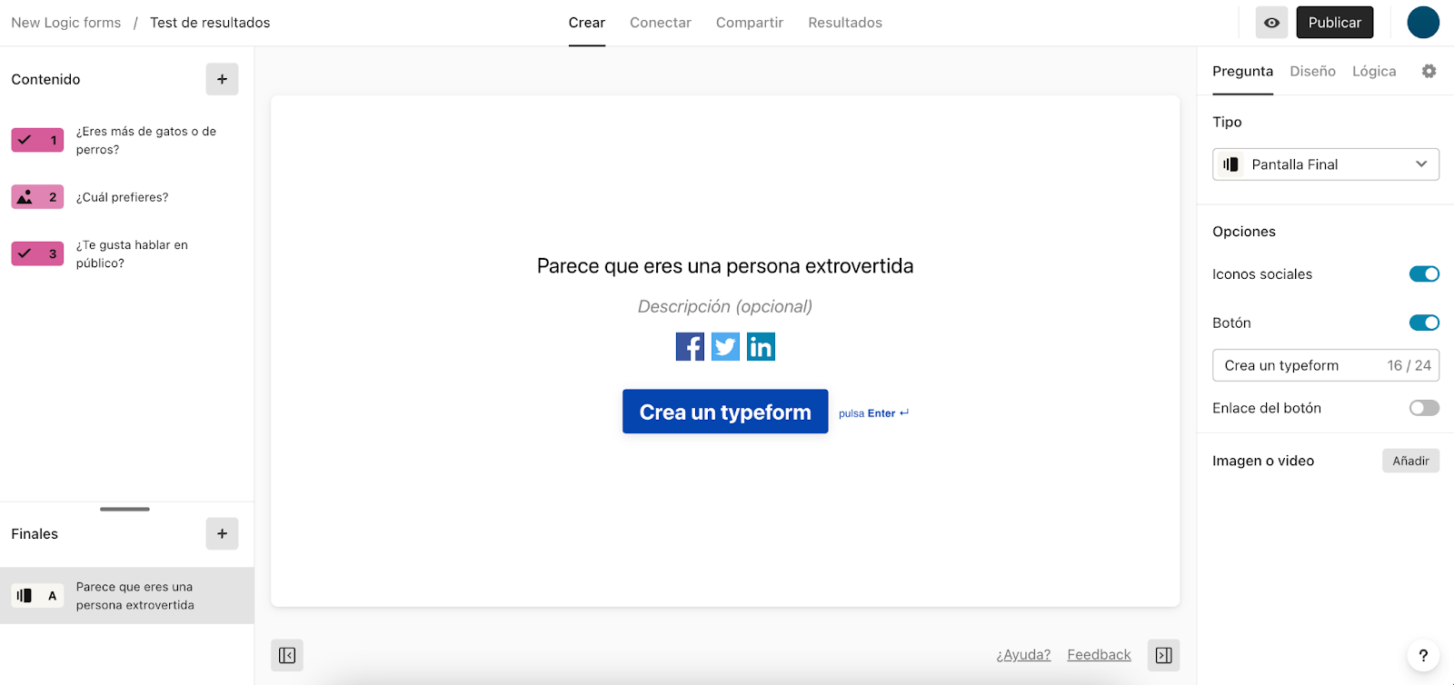Click the eye preview icon

point(1271,23)
